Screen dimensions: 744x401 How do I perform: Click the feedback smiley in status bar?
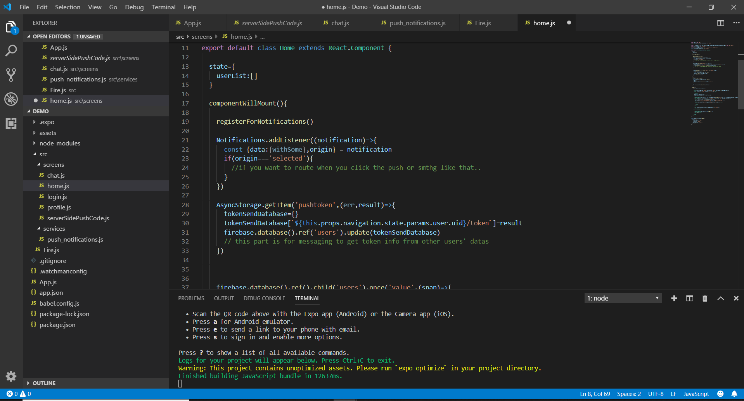coord(721,394)
